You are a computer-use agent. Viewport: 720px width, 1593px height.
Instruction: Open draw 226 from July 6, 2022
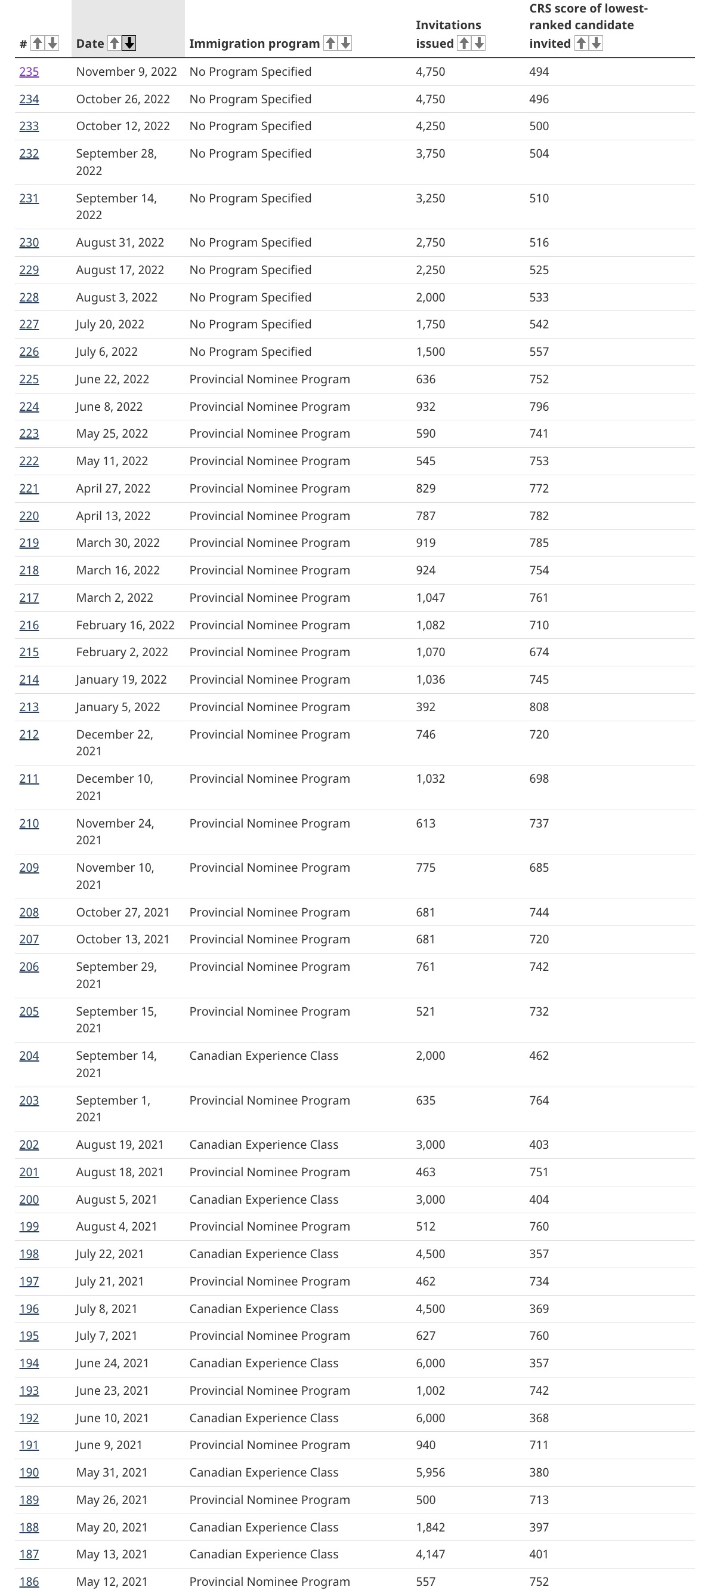[x=29, y=352]
